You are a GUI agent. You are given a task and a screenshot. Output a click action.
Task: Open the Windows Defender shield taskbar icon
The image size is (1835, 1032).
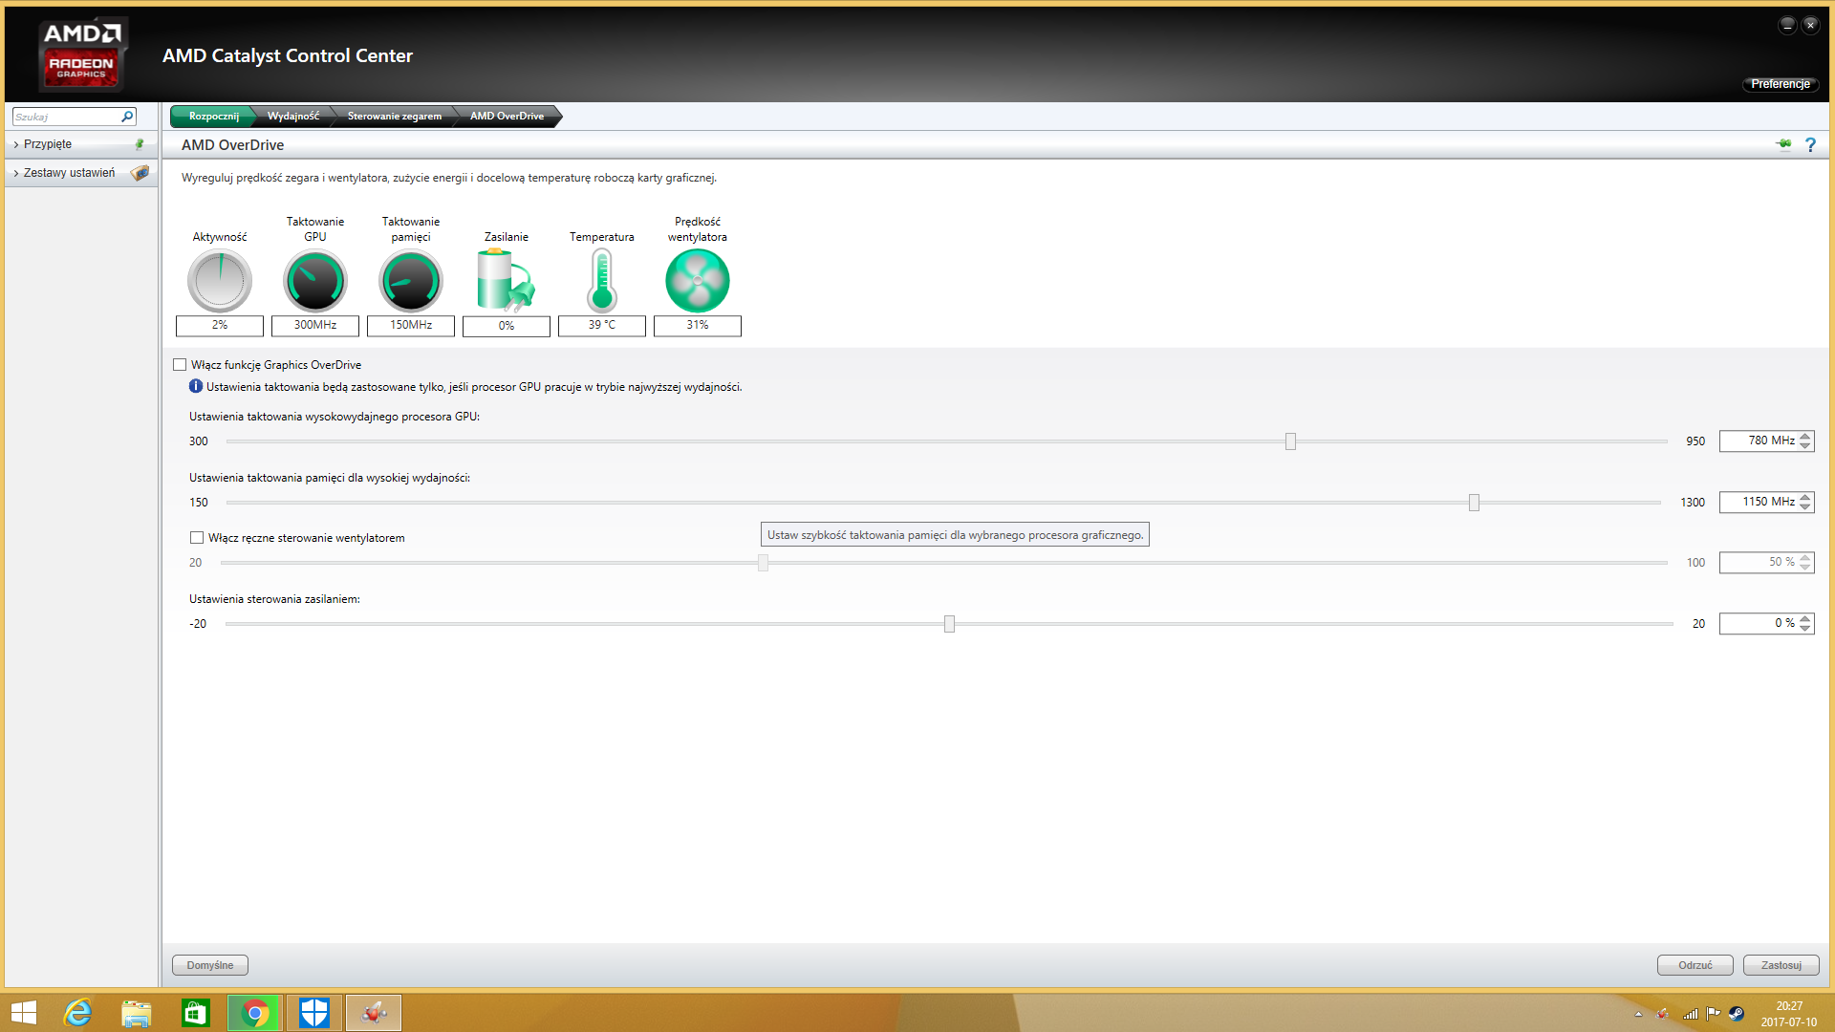314,1013
